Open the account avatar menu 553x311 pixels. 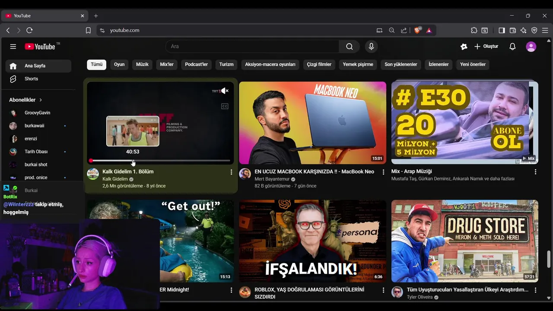pyautogui.click(x=531, y=47)
